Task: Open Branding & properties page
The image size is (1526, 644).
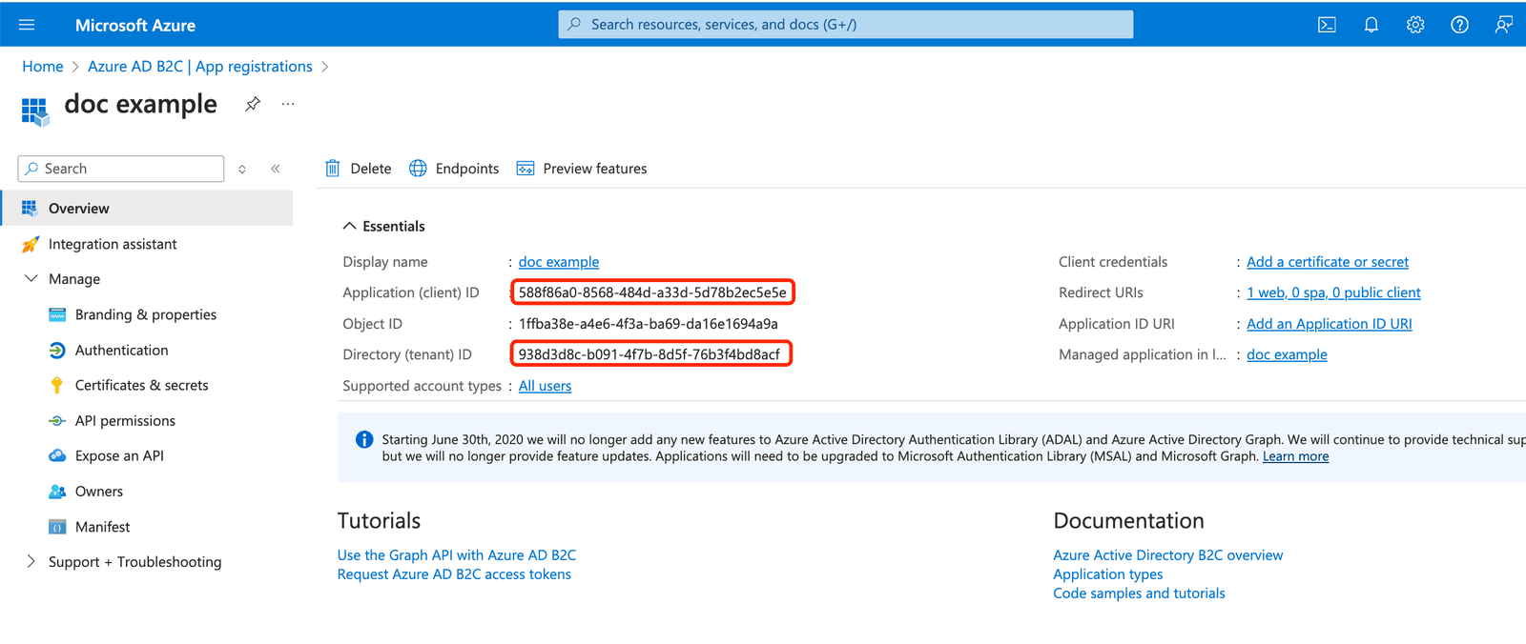Action: point(146,314)
